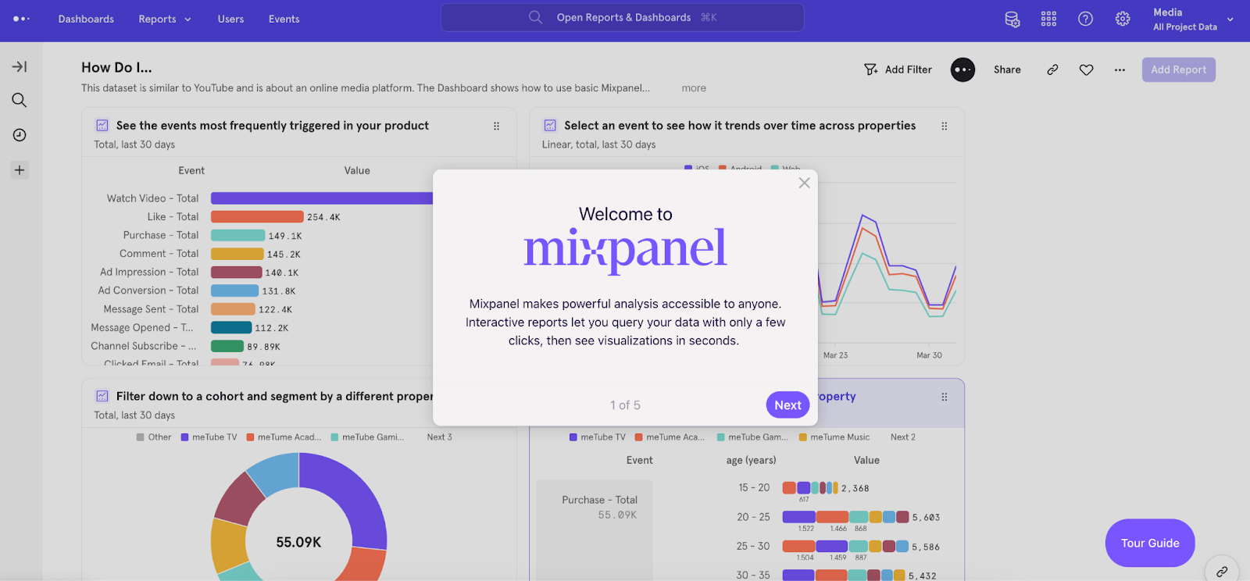Click the insights icon beside 'Filter down to a cohort'
The height and width of the screenshot is (581, 1250).
[x=102, y=396]
